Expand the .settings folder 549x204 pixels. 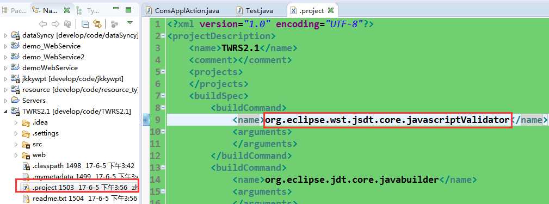16,133
